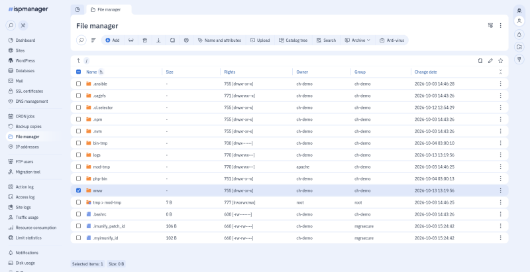530x272 pixels.
Task: Sort by the Change date column header
Action: click(x=425, y=72)
